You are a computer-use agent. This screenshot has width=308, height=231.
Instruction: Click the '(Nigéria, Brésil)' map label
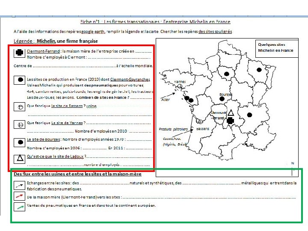coord(175,144)
